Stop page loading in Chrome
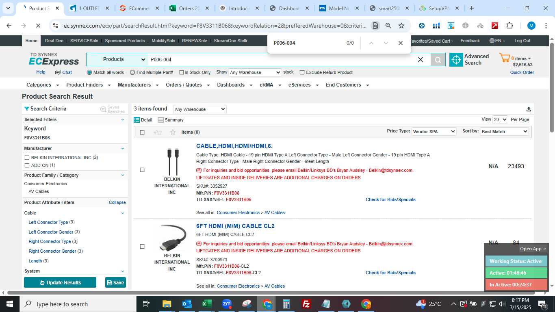 [x=38, y=26]
